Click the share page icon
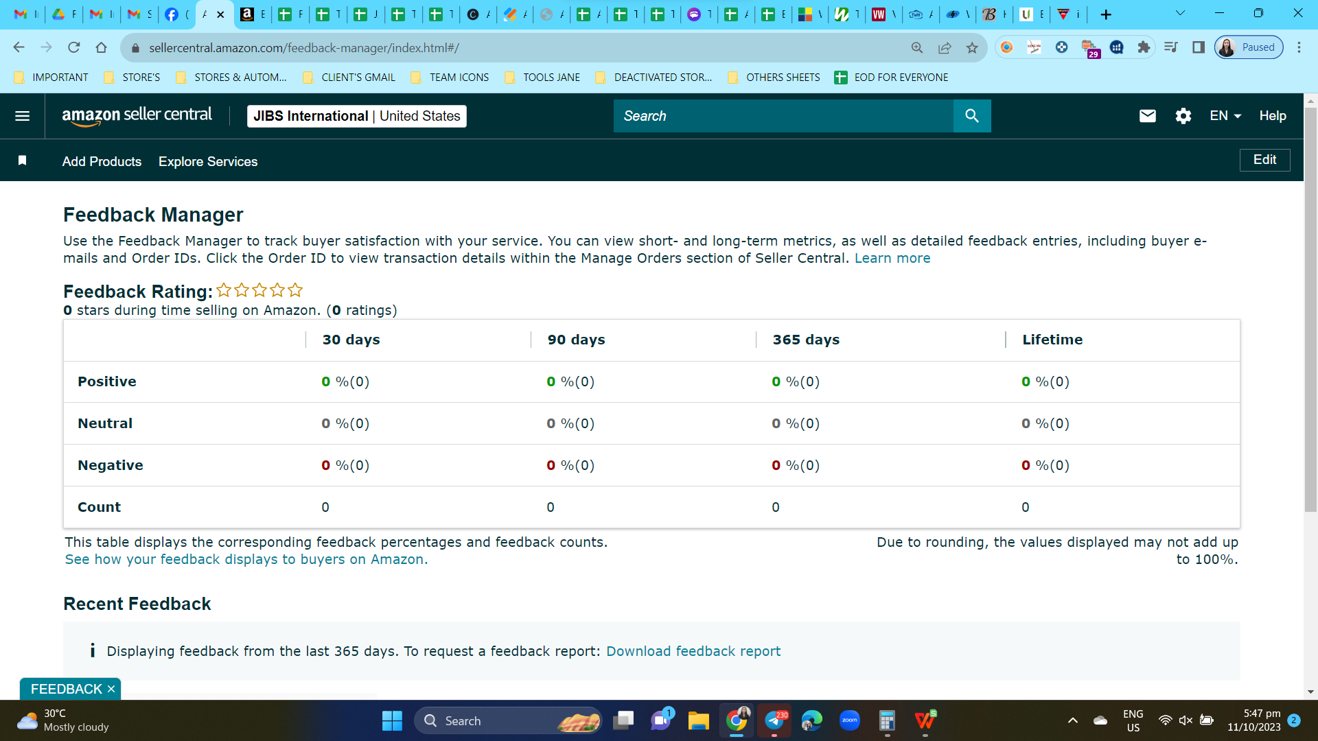Viewport: 1318px width, 741px height. point(945,47)
